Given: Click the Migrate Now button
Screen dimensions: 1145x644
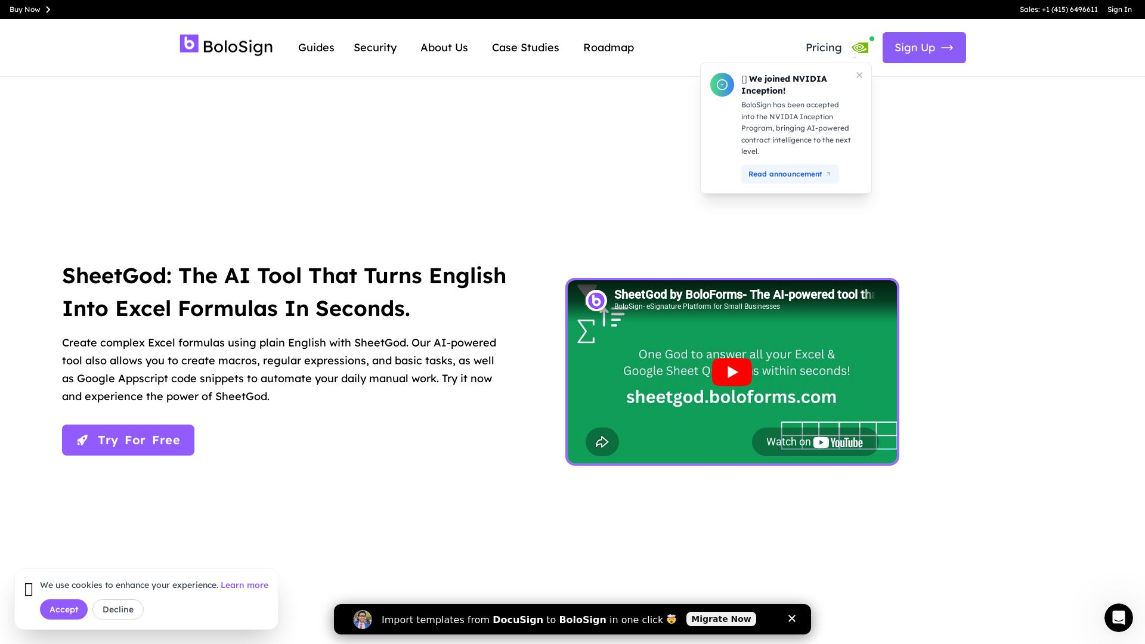Looking at the screenshot, I should (x=721, y=619).
